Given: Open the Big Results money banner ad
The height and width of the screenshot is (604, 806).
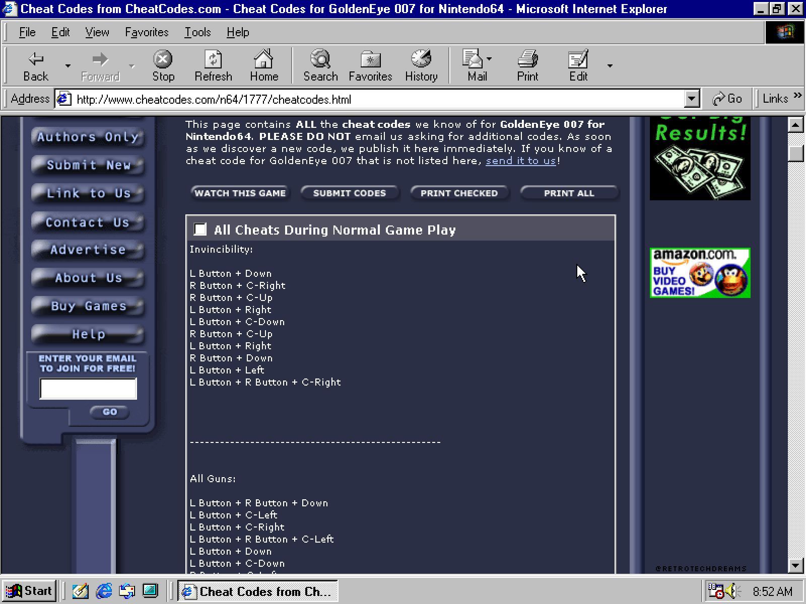Looking at the screenshot, I should (700, 159).
